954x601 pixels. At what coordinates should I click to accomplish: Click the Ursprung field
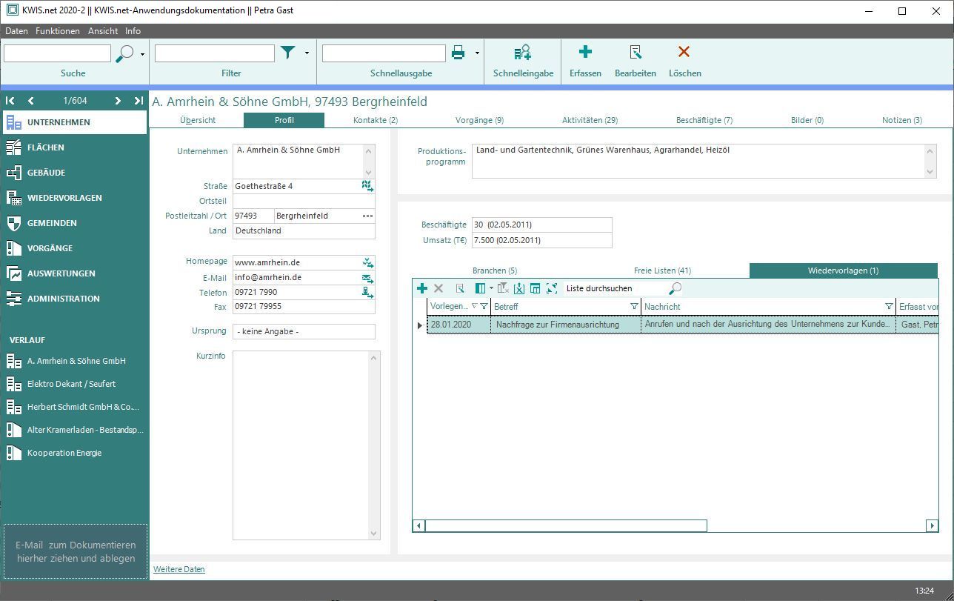(304, 331)
